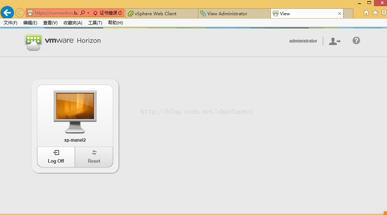Click the browser Back arrow button
Viewport: 387px width, 215px height.
pyautogui.click(x=7, y=12)
